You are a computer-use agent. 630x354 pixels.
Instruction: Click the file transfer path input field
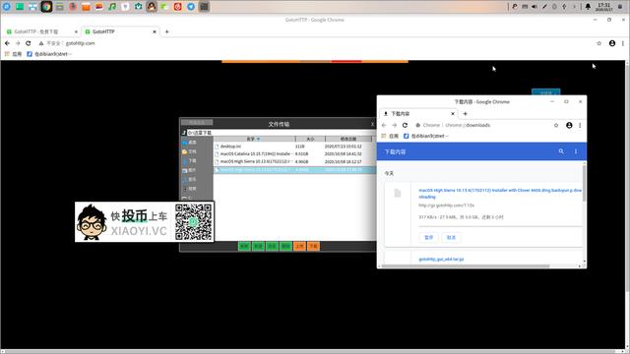point(281,133)
